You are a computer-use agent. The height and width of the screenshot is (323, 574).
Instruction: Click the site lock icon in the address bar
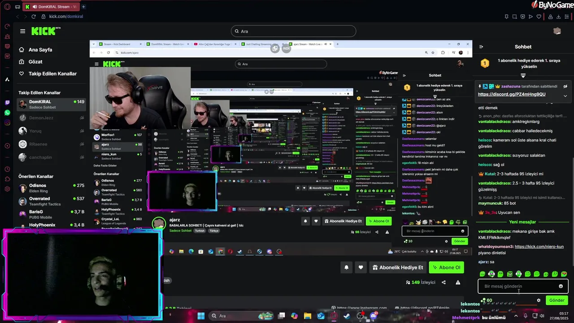tap(43, 17)
